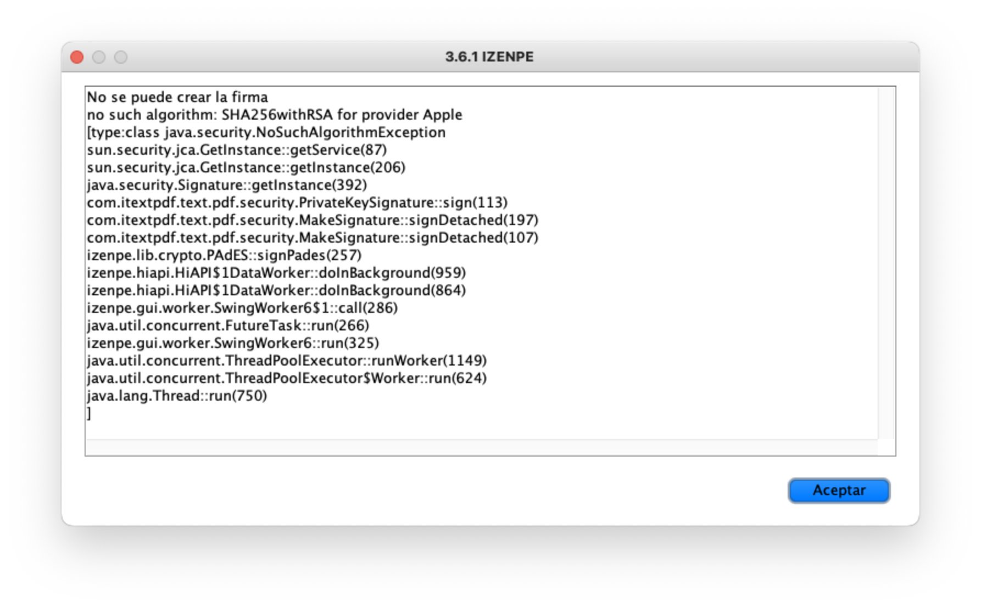Click the FutureTask::run(266) stack line

[228, 325]
